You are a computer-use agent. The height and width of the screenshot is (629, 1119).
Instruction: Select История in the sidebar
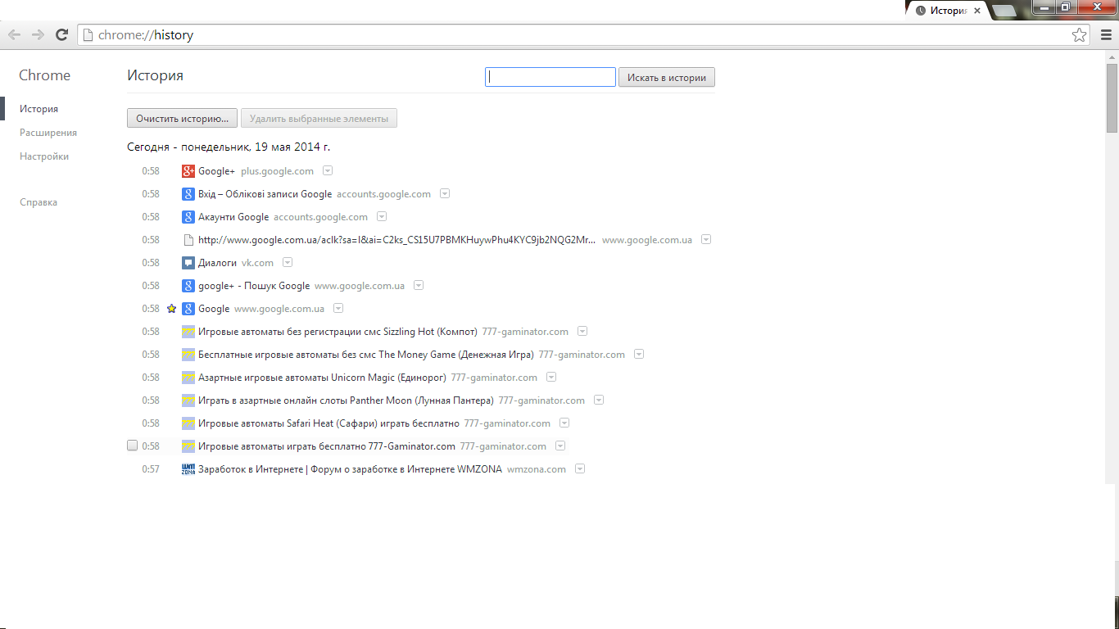(39, 109)
